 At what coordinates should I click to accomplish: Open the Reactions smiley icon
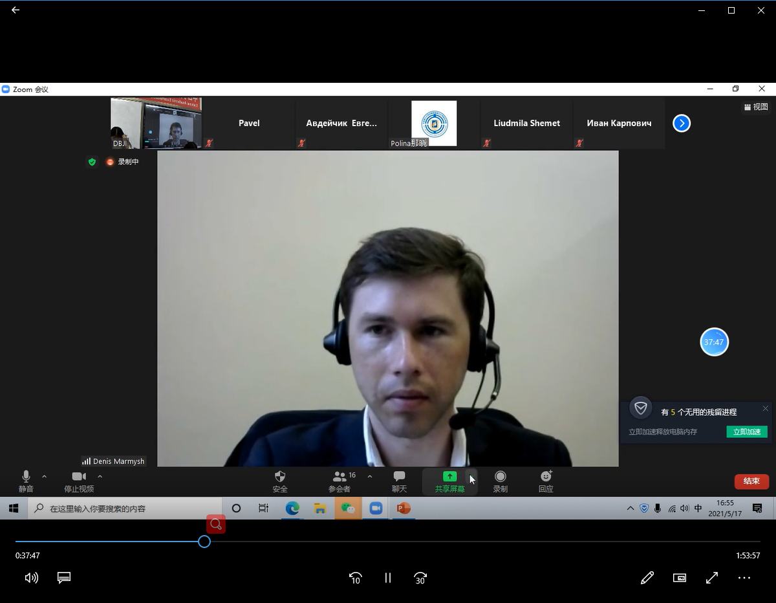point(546,477)
